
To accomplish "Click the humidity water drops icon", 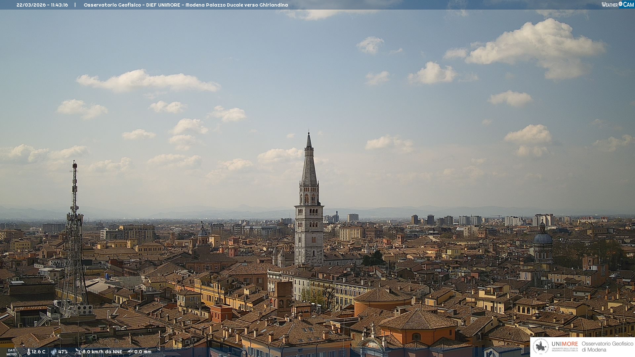I will coord(54,352).
